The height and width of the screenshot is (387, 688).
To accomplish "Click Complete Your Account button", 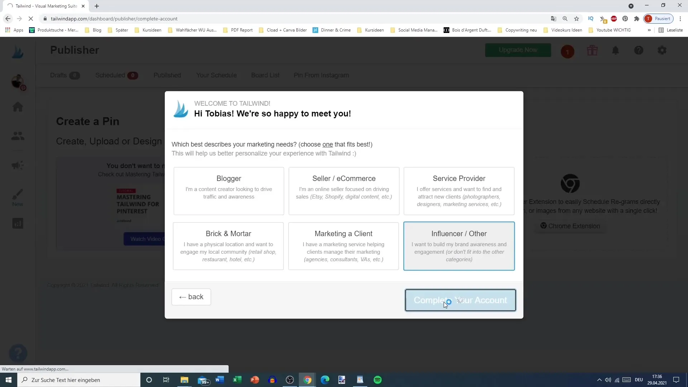I will click(461, 300).
